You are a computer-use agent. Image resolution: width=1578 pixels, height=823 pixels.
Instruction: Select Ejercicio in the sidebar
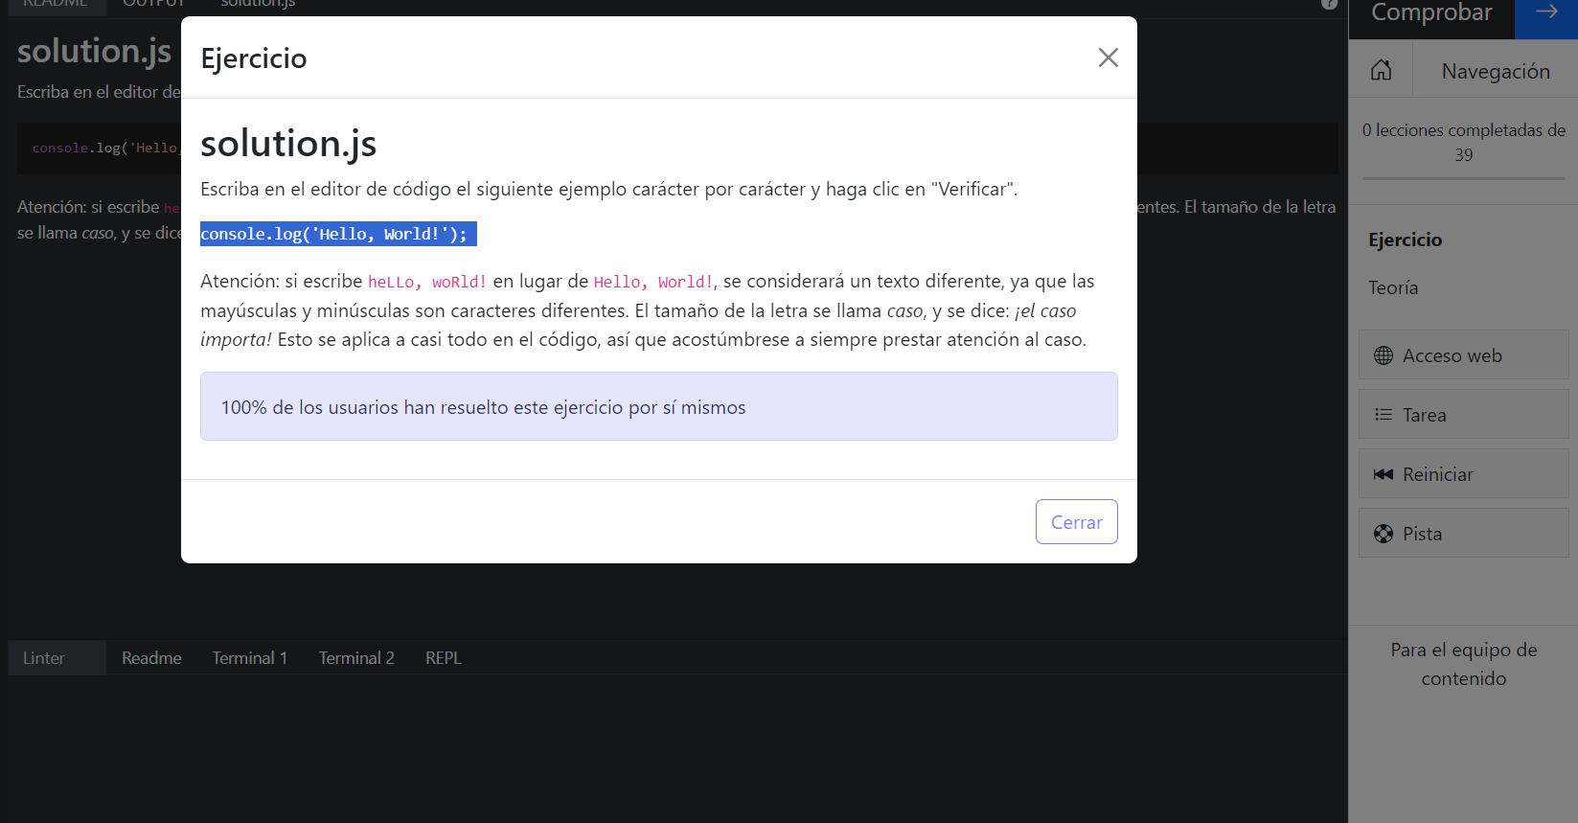point(1405,240)
